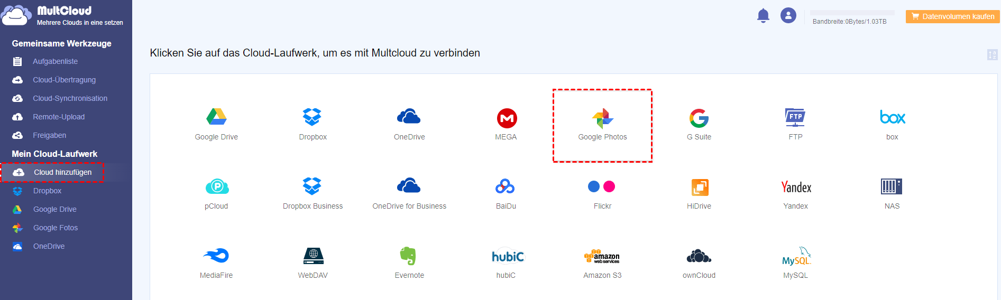Select the MediaFire icon

tap(216, 256)
